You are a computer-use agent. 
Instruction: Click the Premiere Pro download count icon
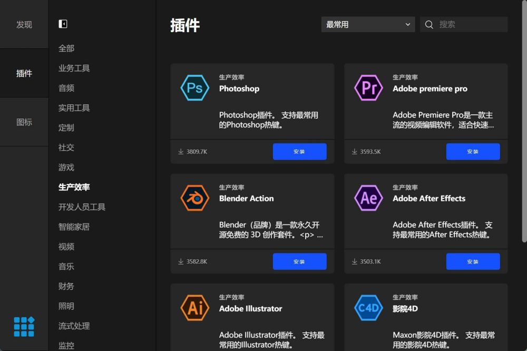[354, 152]
